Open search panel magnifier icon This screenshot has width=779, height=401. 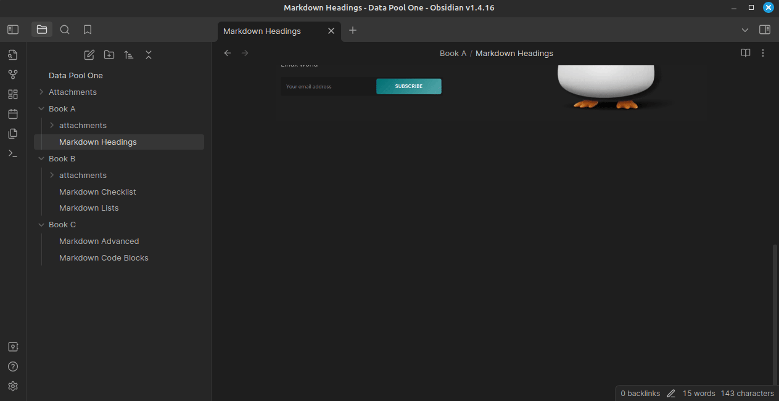[65, 30]
